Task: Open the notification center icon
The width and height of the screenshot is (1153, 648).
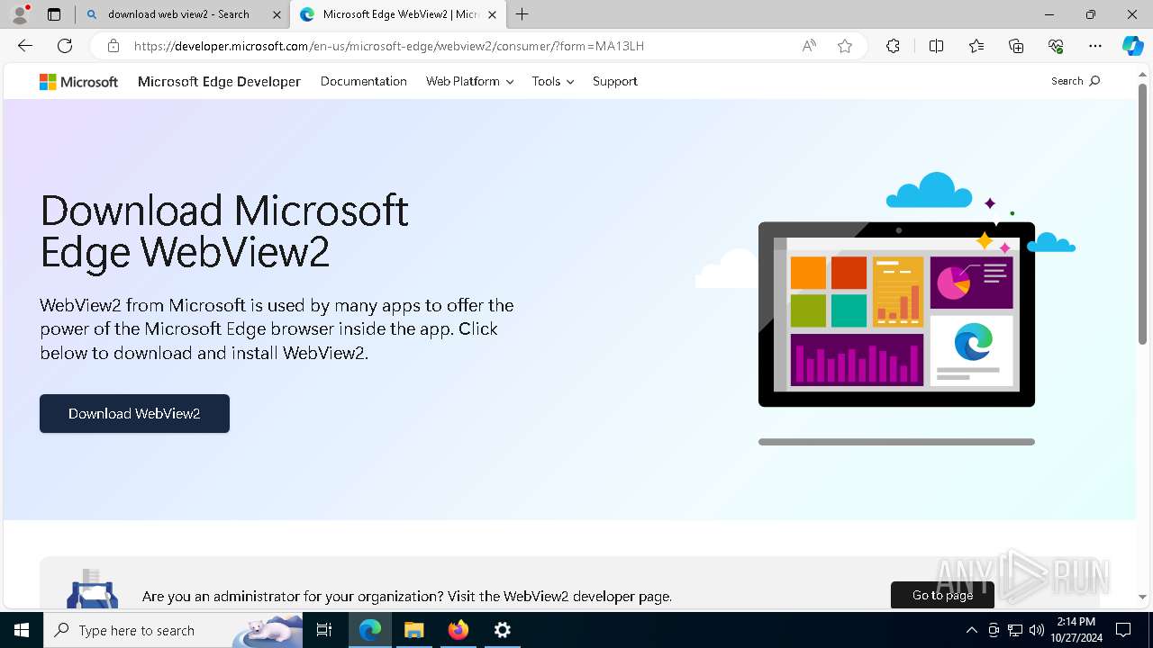Action: (x=1123, y=630)
